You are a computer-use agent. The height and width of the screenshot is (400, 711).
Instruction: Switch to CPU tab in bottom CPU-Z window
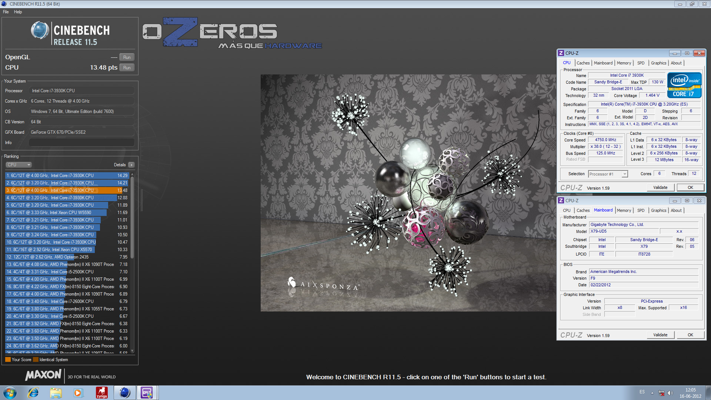[567, 210]
